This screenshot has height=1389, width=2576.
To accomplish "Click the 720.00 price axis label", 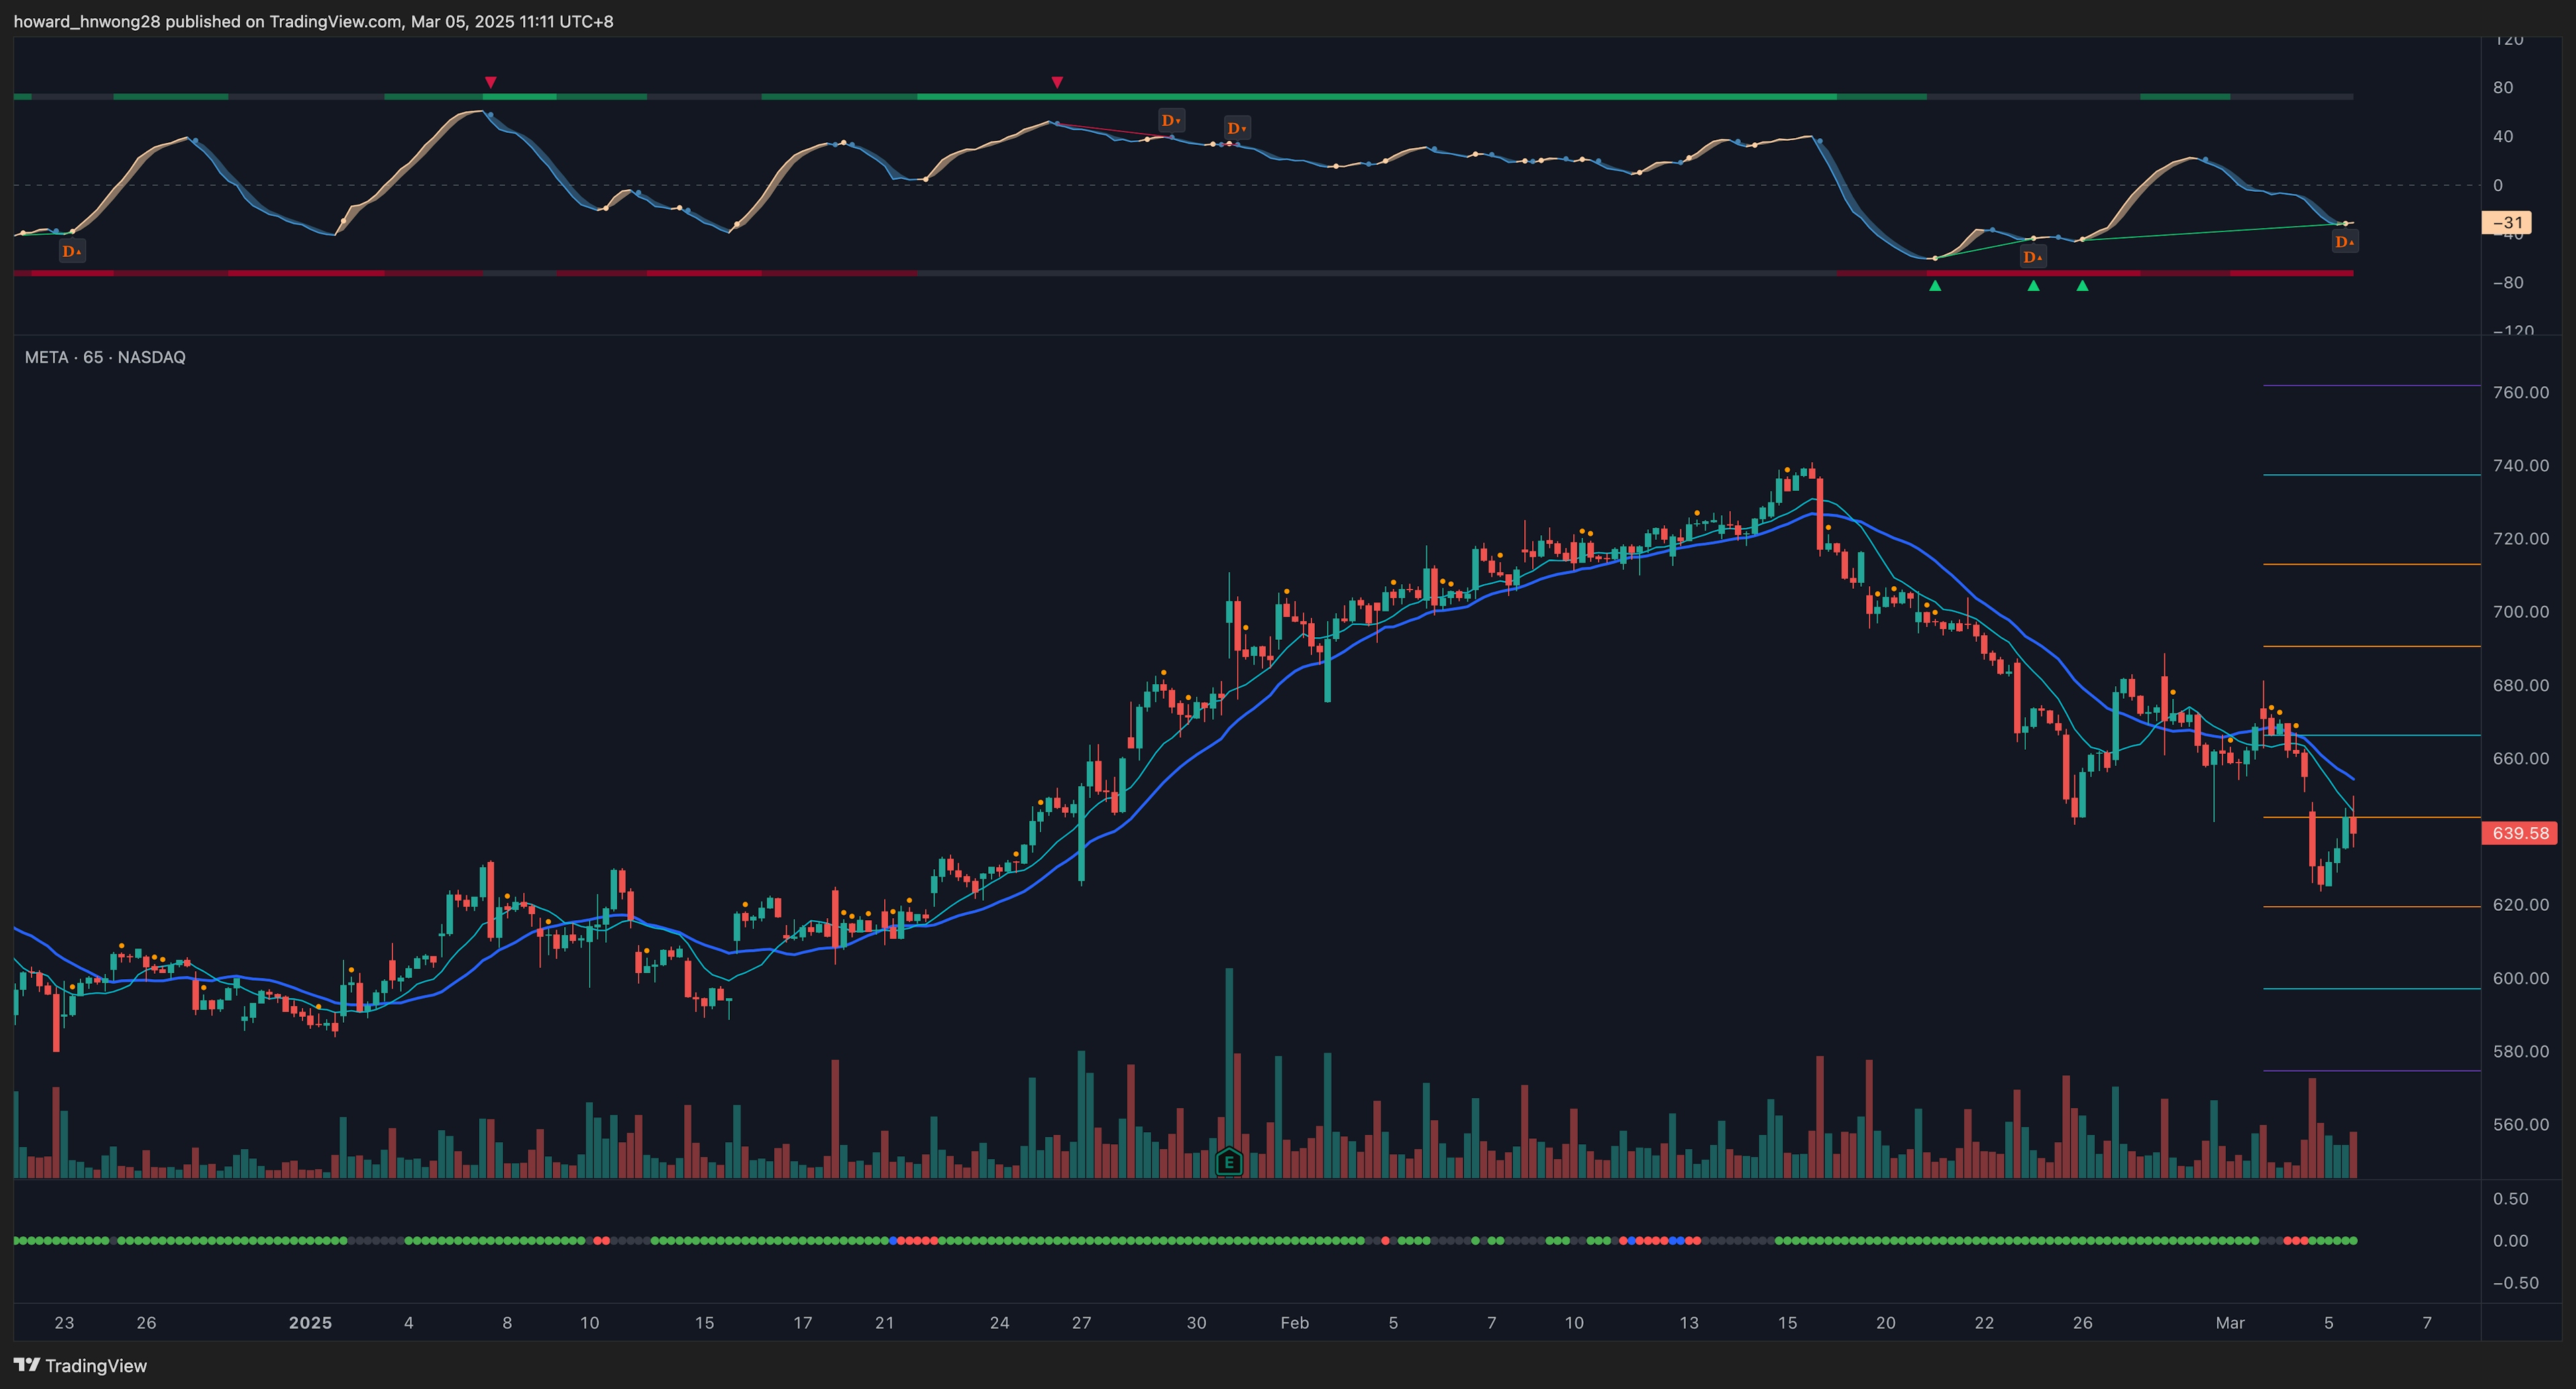I will [2520, 538].
